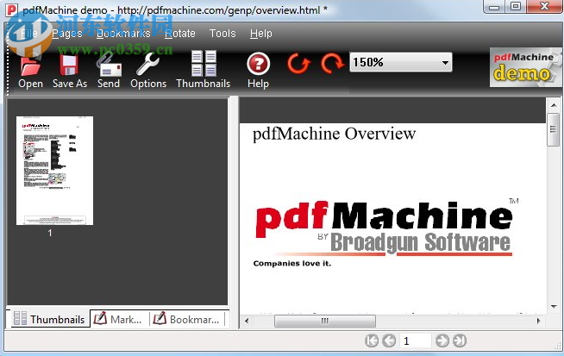This screenshot has height=356, width=564.
Task: Click the horizontal scrollbar right arrow
Action: click(538, 321)
